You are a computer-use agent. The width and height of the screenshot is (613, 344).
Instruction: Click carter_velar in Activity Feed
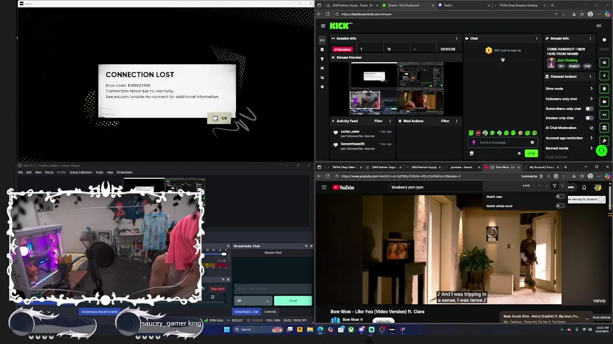(350, 131)
